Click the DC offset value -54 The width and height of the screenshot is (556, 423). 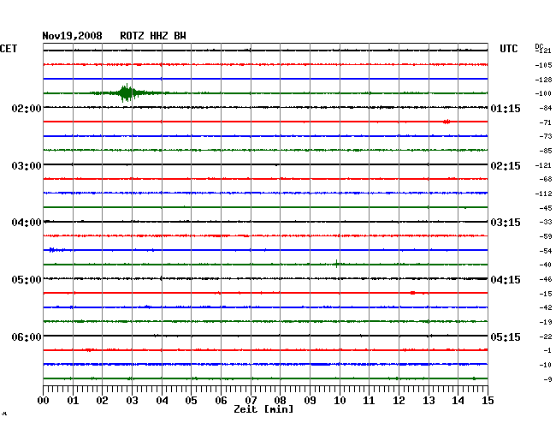pyautogui.click(x=546, y=251)
